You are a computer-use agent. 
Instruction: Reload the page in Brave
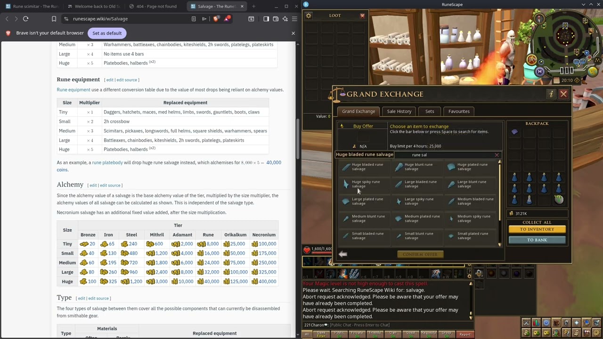(26, 19)
